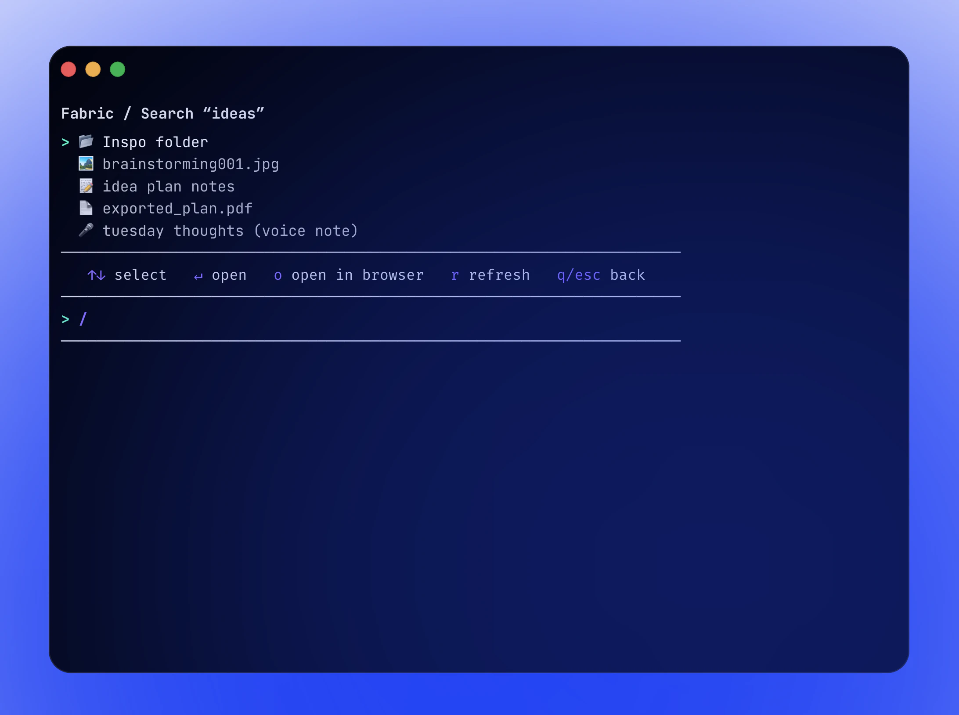The image size is (959, 715).
Task: Open exported_plan.pdf from the list
Action: [x=177, y=209]
